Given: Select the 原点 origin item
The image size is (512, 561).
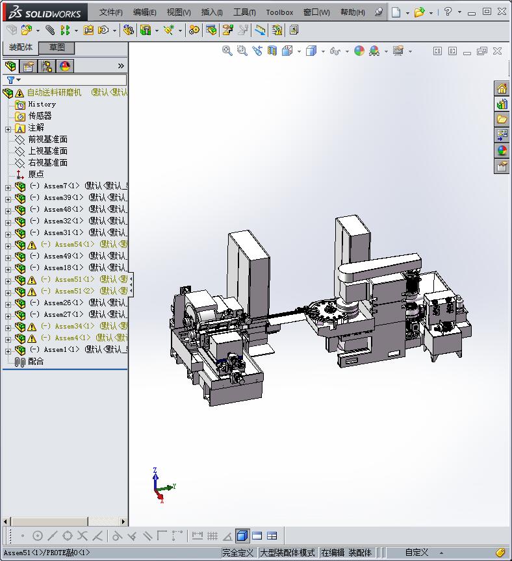Looking at the screenshot, I should point(36,174).
